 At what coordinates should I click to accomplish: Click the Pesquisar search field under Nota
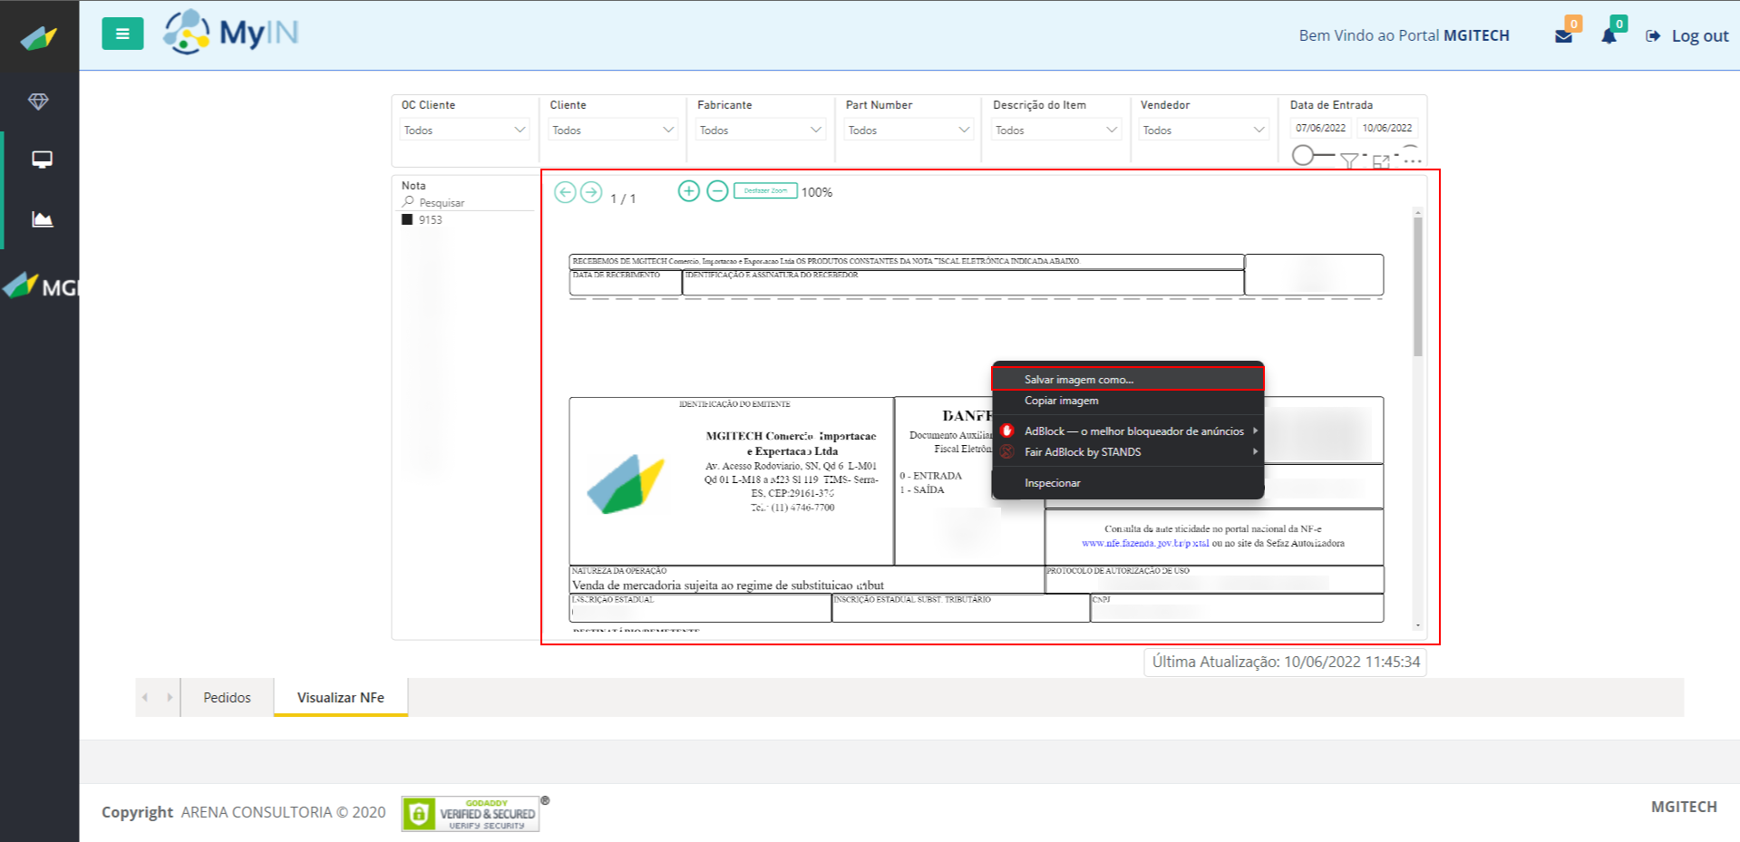pyautogui.click(x=471, y=203)
